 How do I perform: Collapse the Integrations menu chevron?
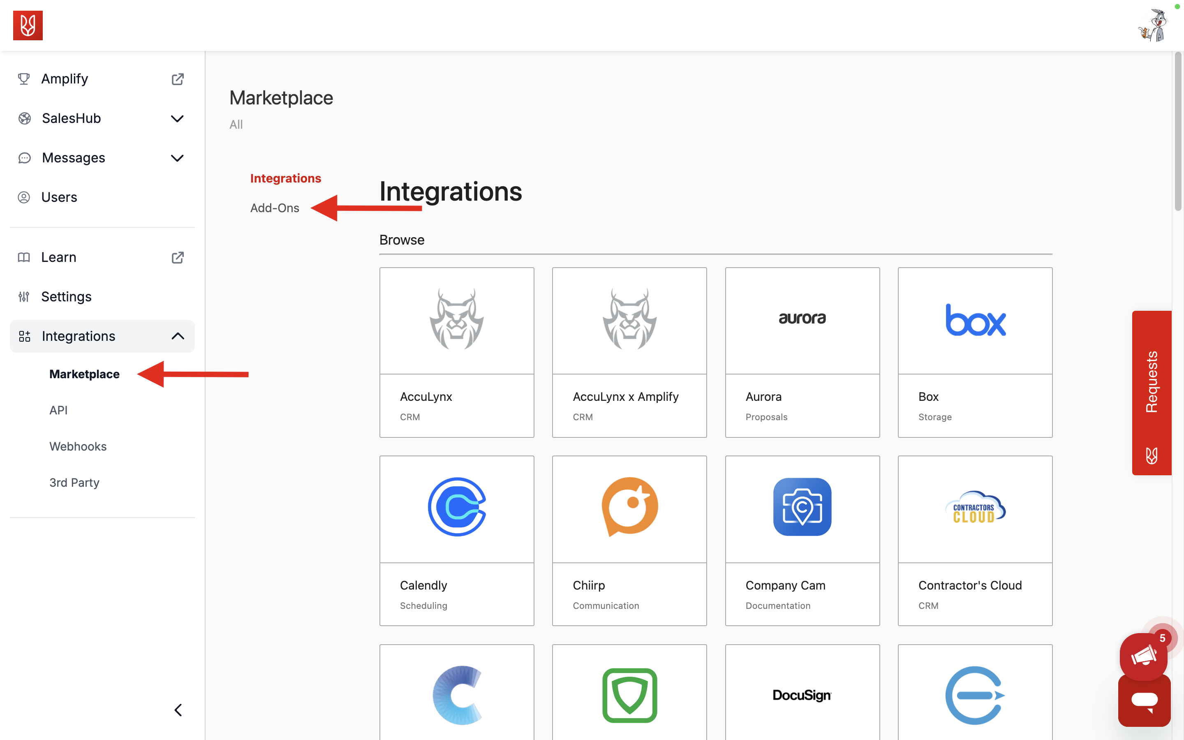pos(178,336)
